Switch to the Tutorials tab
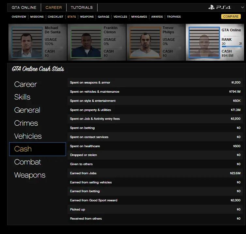The width and height of the screenshot is (246, 234). (x=82, y=8)
